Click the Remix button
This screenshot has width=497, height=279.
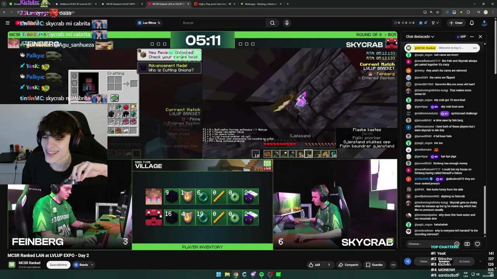click(x=81, y=265)
